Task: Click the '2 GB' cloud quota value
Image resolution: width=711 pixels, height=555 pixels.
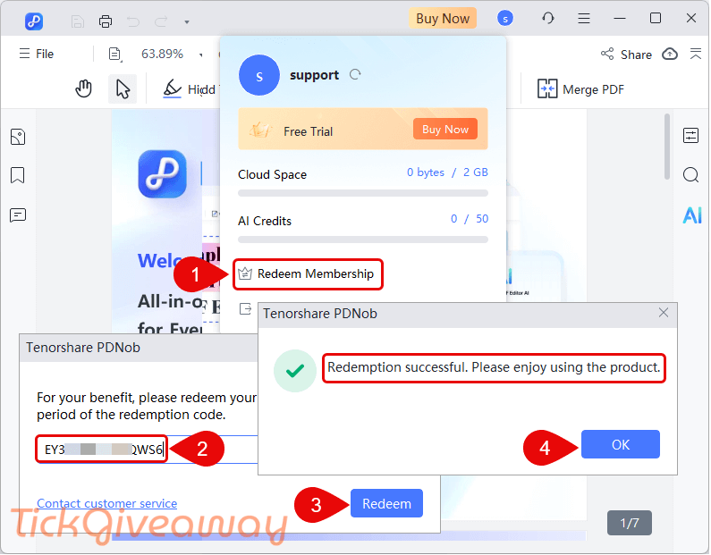Action: 475,172
